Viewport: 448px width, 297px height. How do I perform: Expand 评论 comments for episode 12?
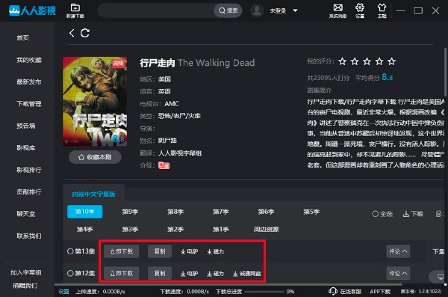(x=398, y=273)
